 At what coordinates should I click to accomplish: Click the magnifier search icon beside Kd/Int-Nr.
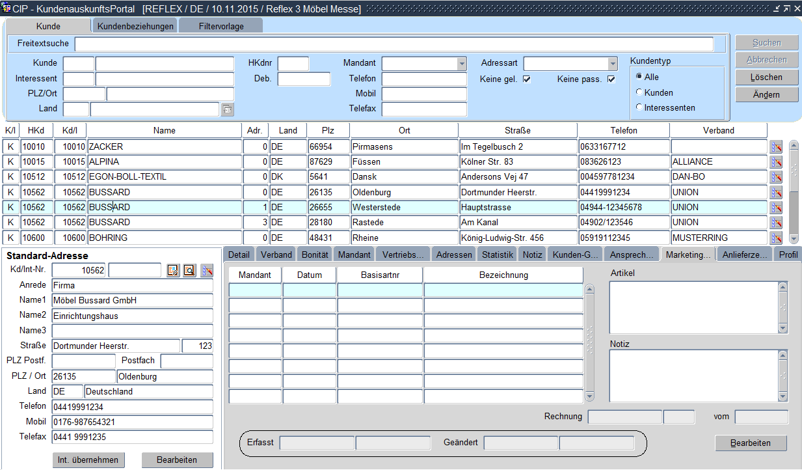tap(189, 270)
